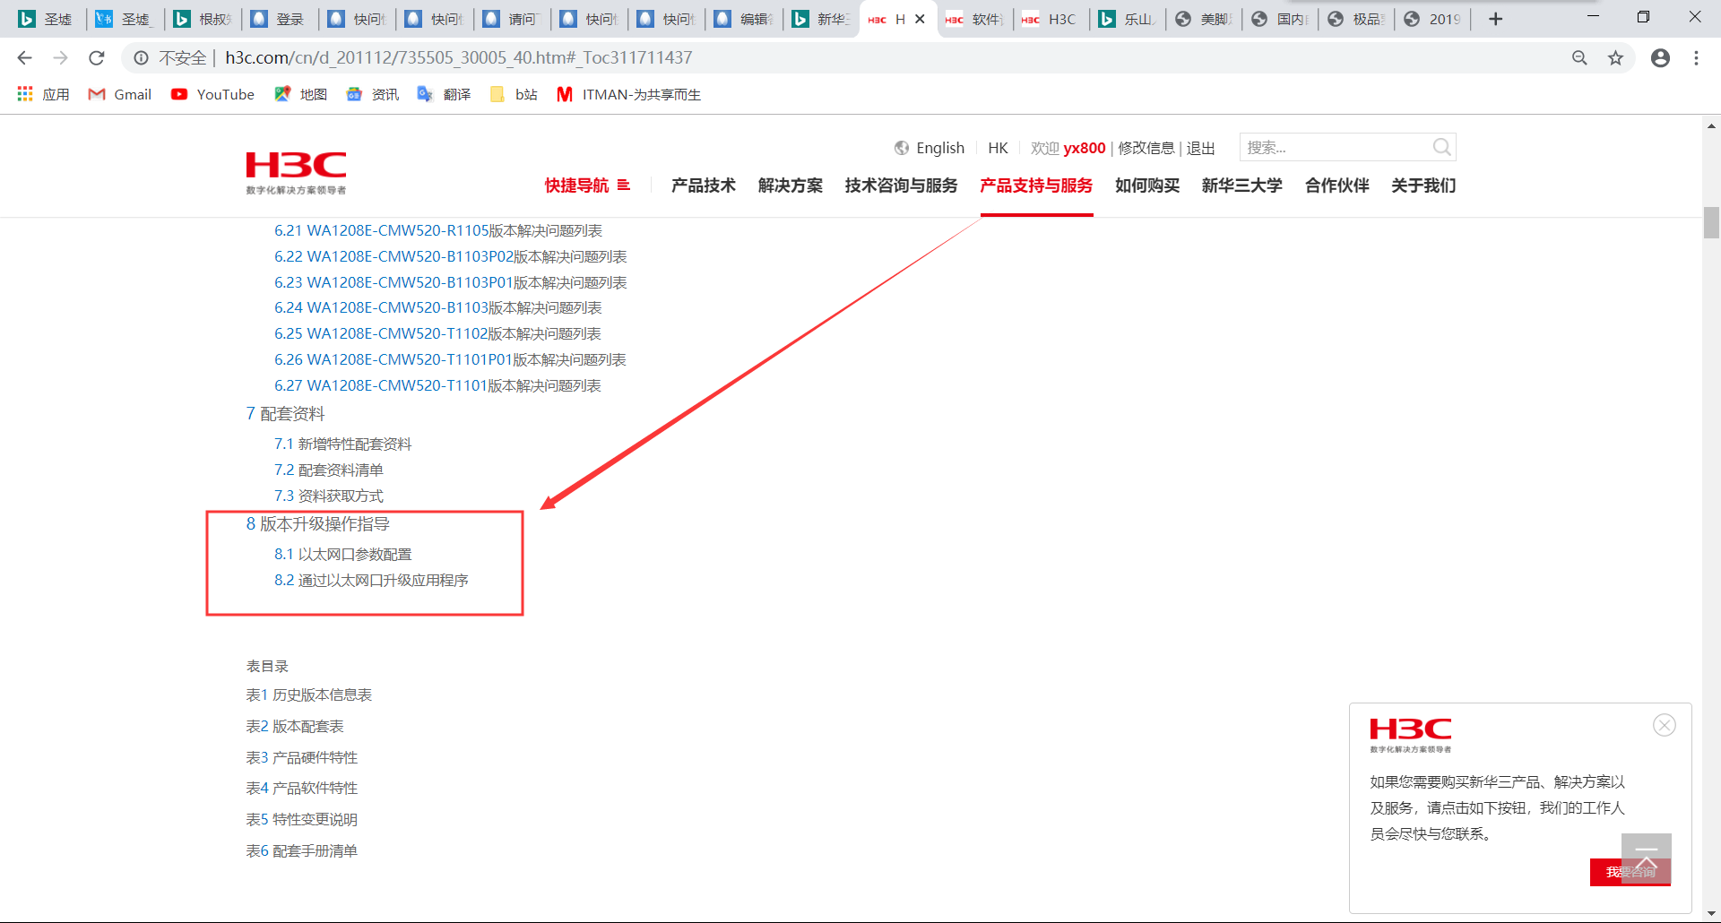Open 7.2 配套资料清单 link
This screenshot has height=923, width=1721.
(x=329, y=470)
